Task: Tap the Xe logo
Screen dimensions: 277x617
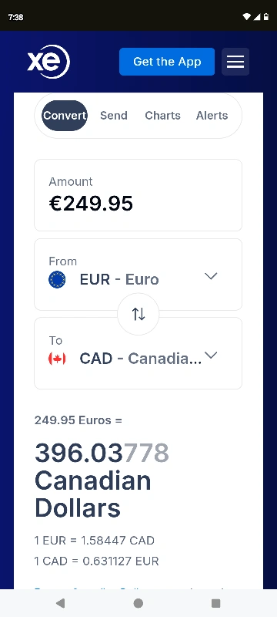Action: click(x=48, y=62)
